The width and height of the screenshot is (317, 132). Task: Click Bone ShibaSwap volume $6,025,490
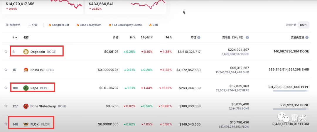(x=240, y=104)
